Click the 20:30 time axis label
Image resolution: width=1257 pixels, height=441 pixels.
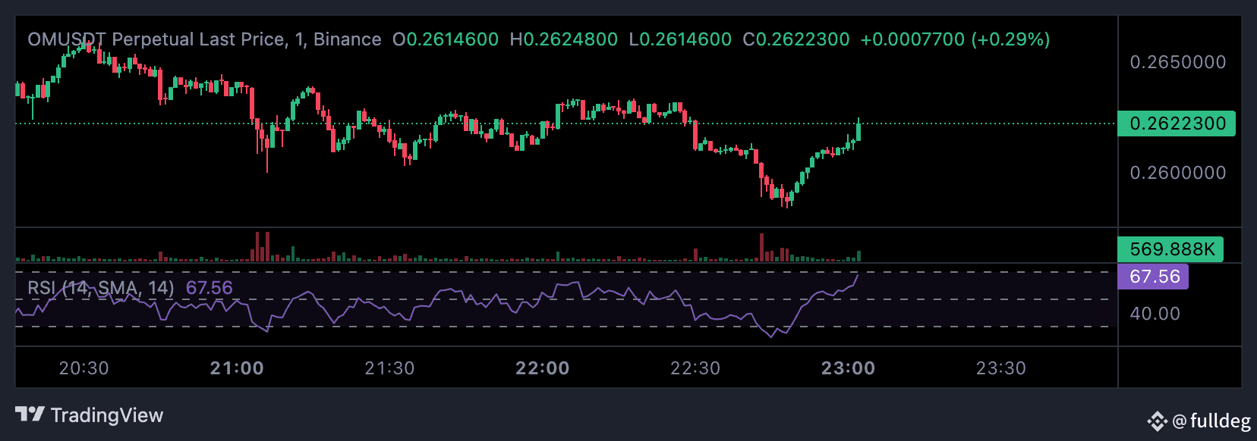[84, 368]
